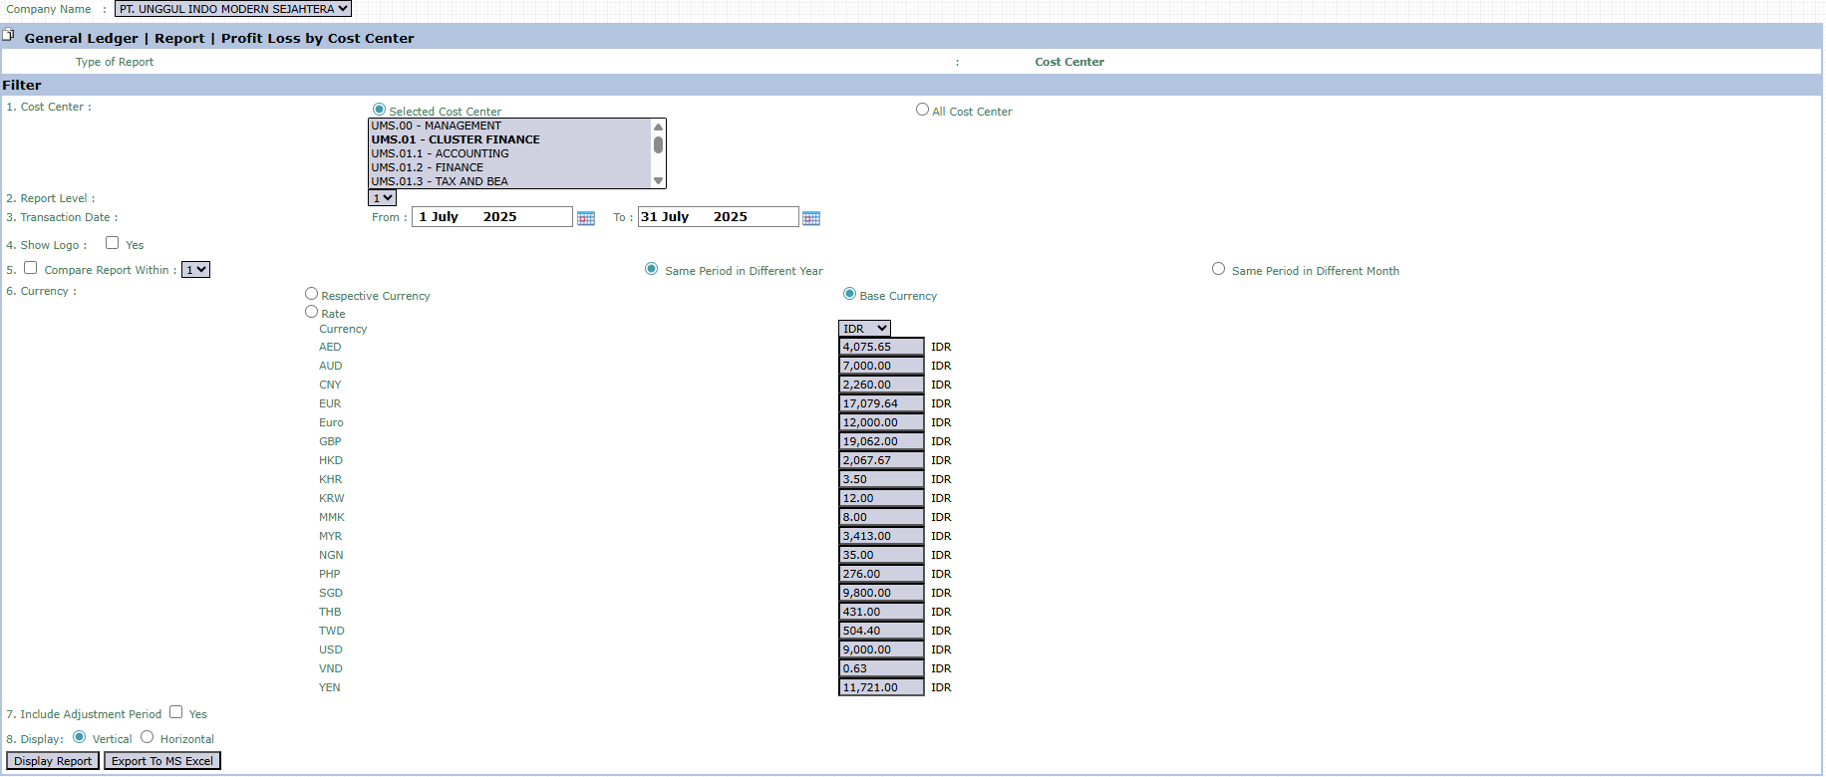Switch display to Horizontal

148,737
